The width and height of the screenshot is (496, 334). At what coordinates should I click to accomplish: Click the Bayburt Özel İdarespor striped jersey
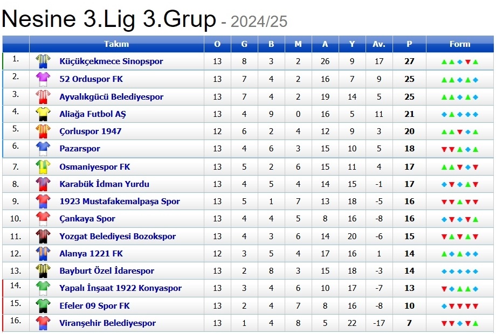(x=43, y=271)
